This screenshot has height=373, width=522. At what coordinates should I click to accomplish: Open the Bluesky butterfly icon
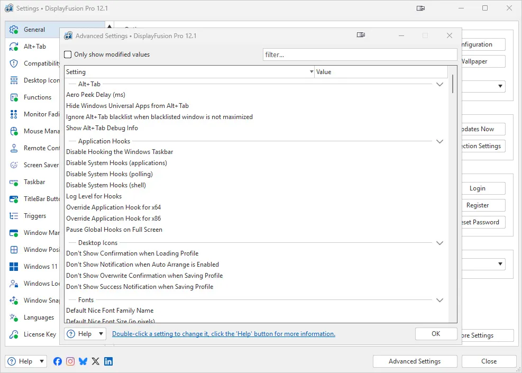pyautogui.click(x=83, y=361)
